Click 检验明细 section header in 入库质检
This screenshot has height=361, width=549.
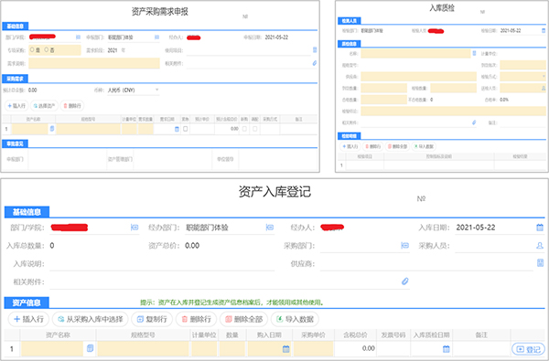[x=350, y=136]
